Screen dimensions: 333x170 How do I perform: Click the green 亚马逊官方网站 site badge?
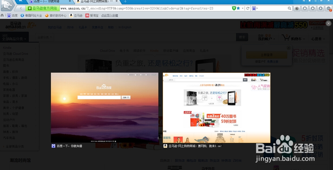(x=43, y=8)
